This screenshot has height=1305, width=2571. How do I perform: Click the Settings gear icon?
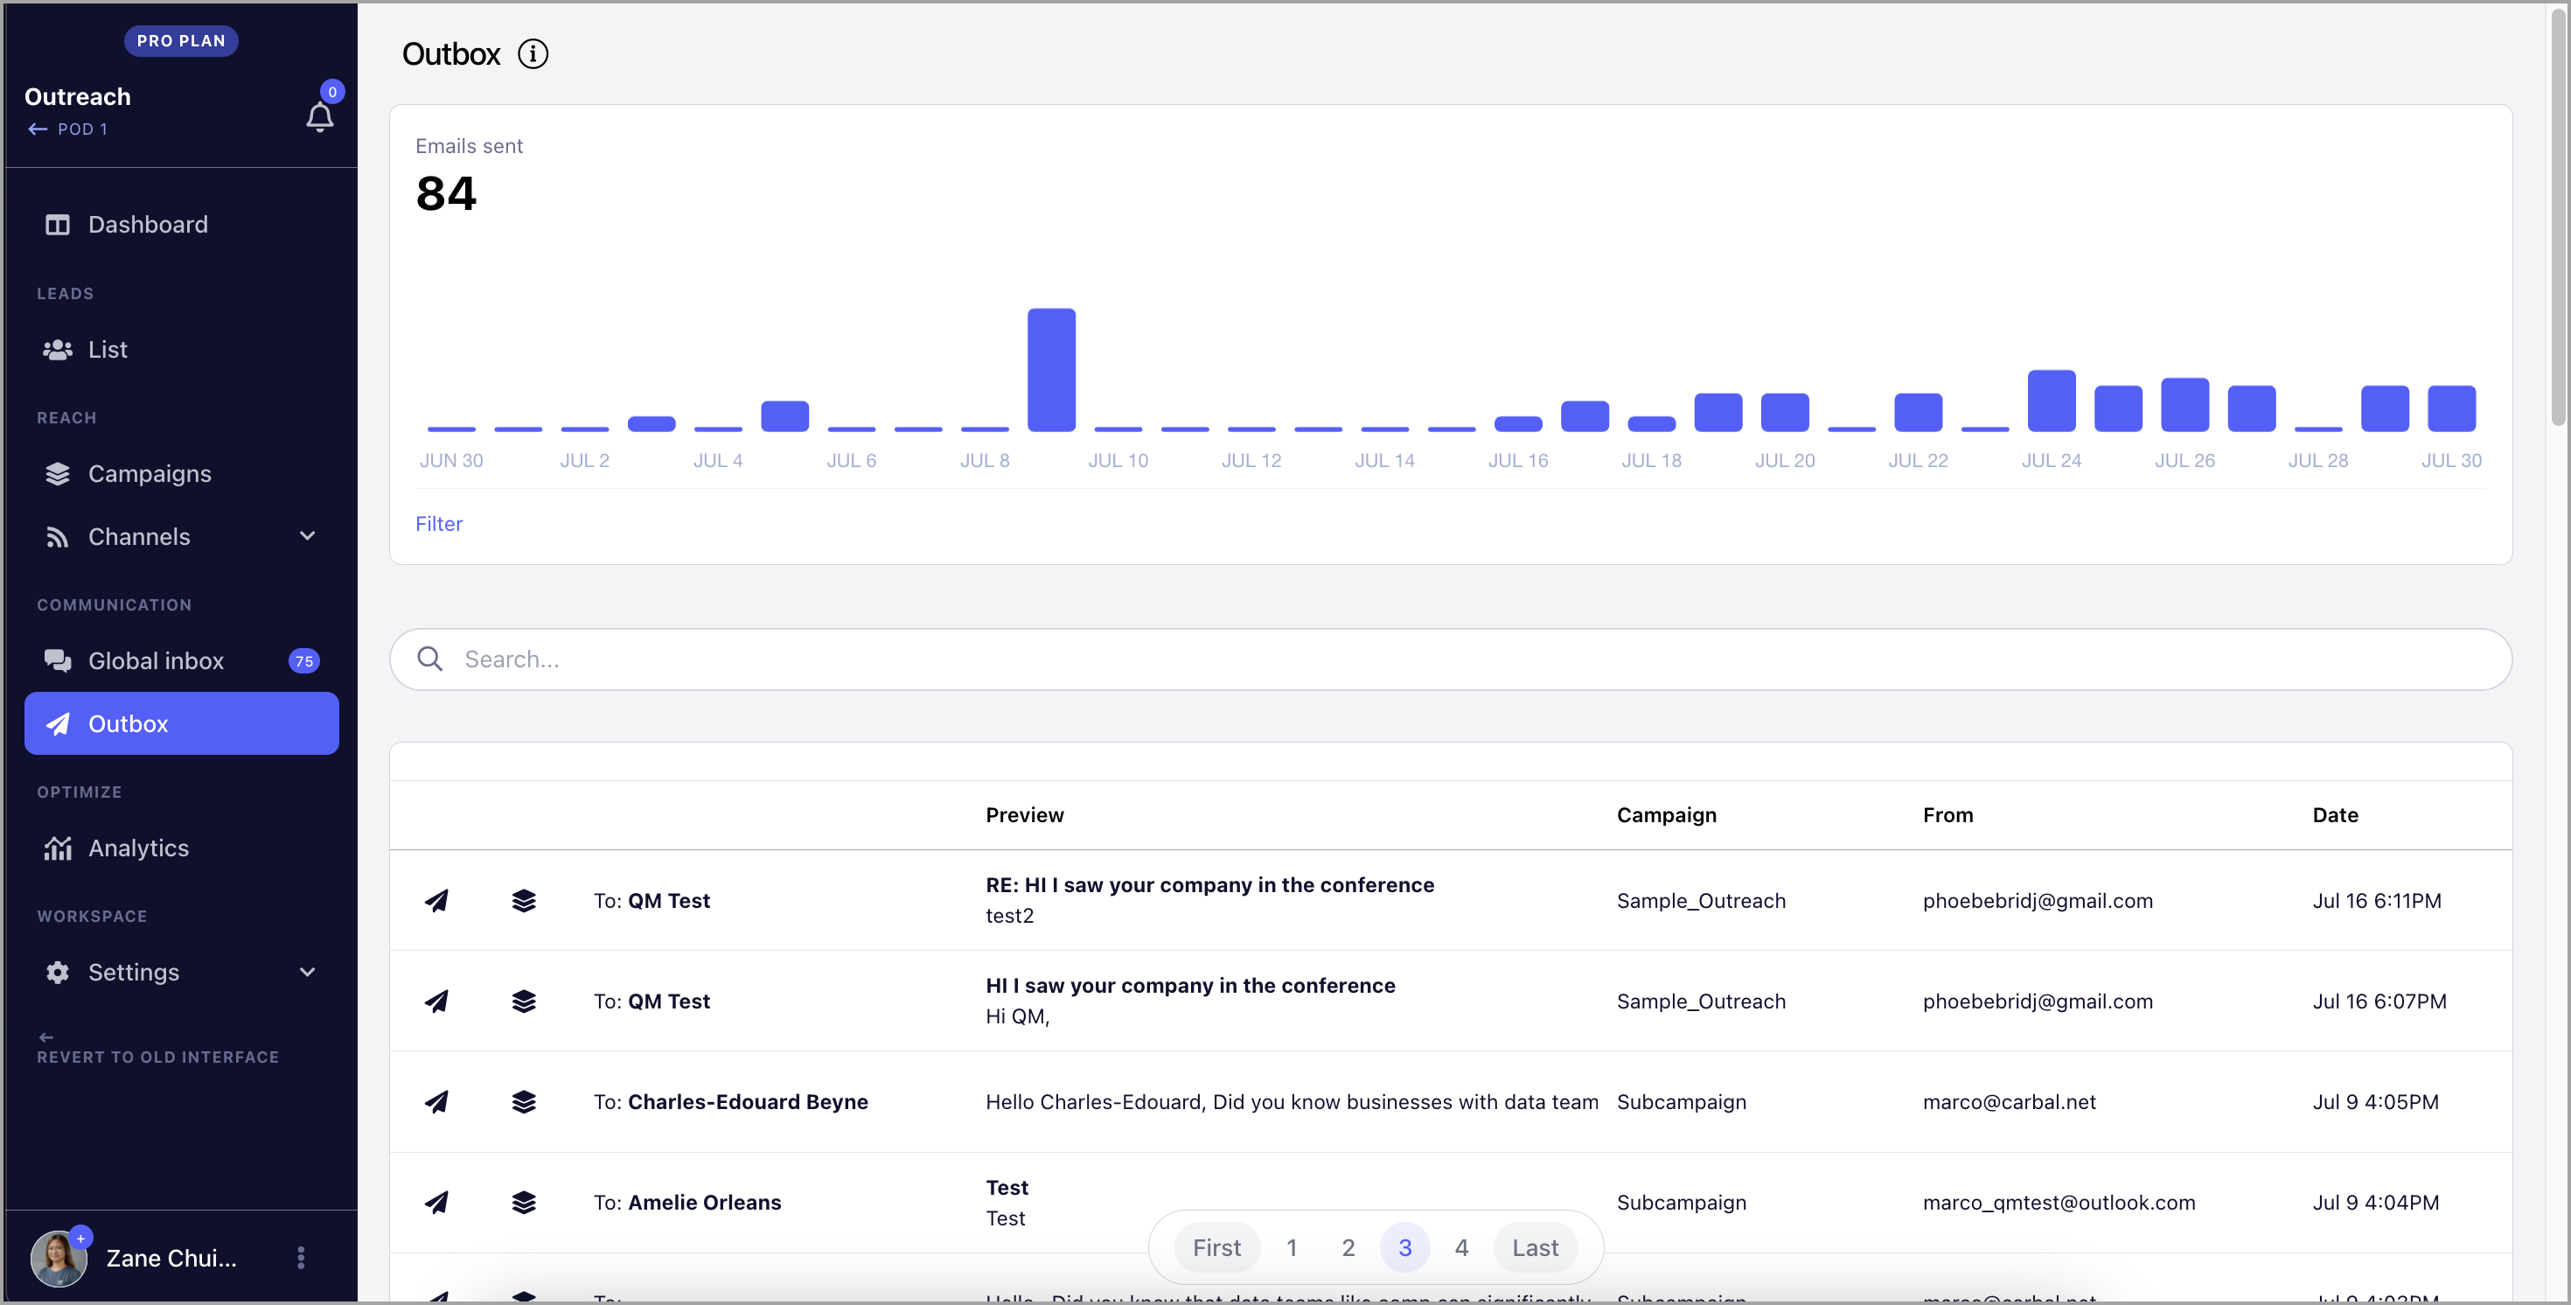pyautogui.click(x=58, y=973)
